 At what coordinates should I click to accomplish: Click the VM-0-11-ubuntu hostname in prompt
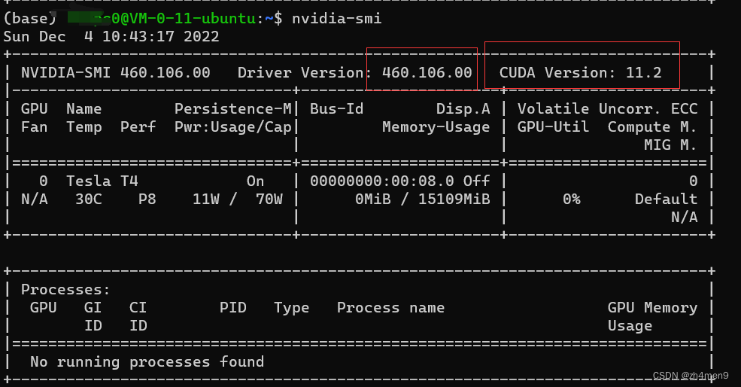point(193,19)
